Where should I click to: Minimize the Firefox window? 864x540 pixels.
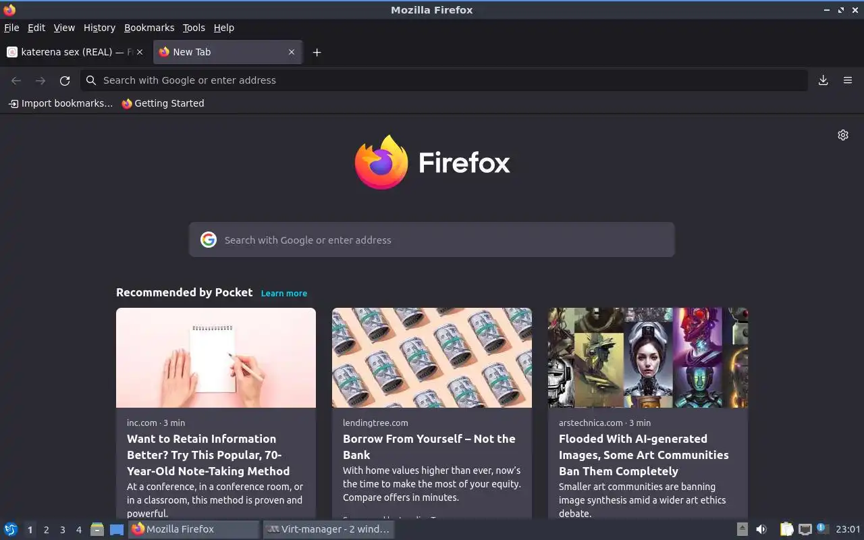coord(827,10)
